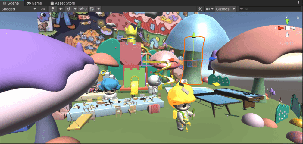Screen dimensions: 303x144
Task: Open the scene camera settings
Action: pyautogui.click(x=209, y=9)
